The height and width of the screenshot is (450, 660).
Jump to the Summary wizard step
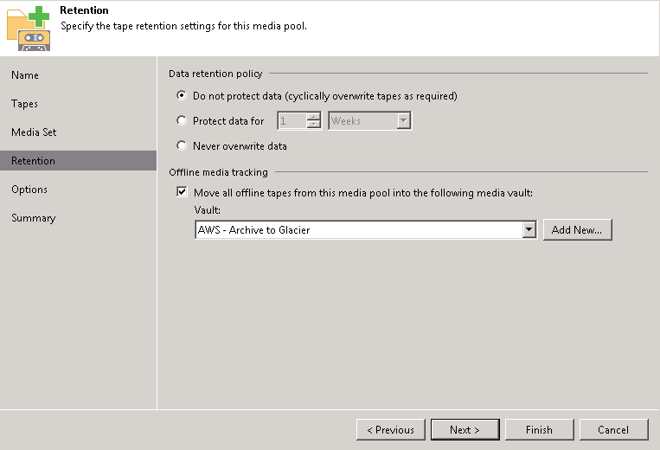pyautogui.click(x=33, y=218)
